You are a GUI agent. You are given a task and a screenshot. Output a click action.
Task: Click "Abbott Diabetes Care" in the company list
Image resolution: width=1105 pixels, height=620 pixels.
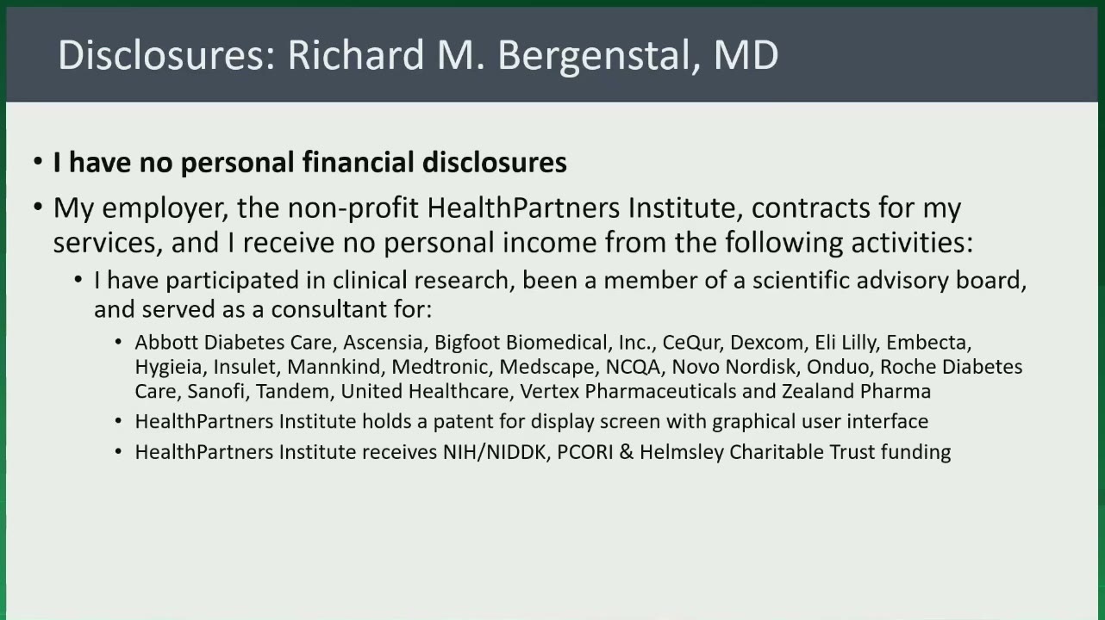coord(233,343)
